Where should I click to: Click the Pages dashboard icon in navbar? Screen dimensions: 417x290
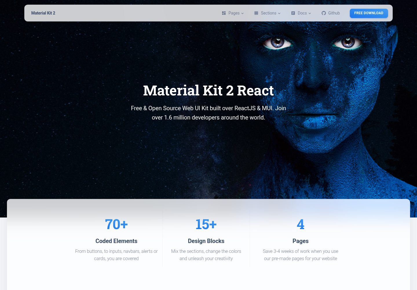[224, 13]
